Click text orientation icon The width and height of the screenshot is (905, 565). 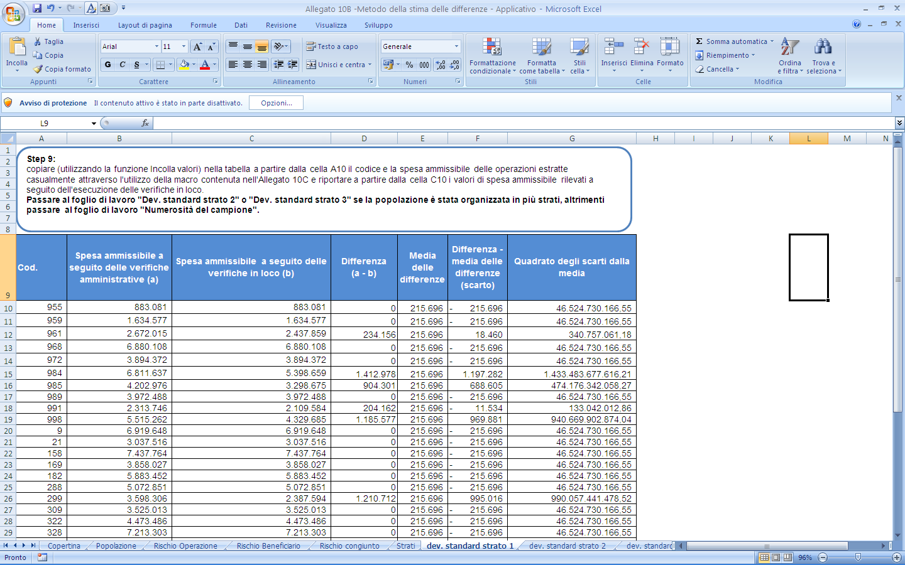278,46
